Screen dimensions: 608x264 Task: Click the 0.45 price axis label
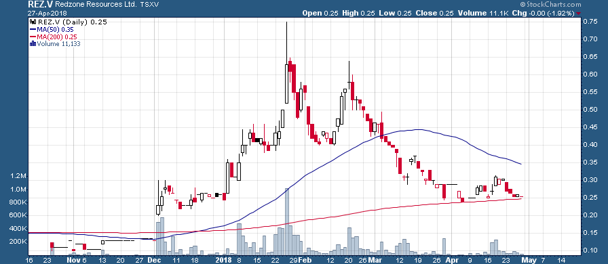tap(590, 127)
